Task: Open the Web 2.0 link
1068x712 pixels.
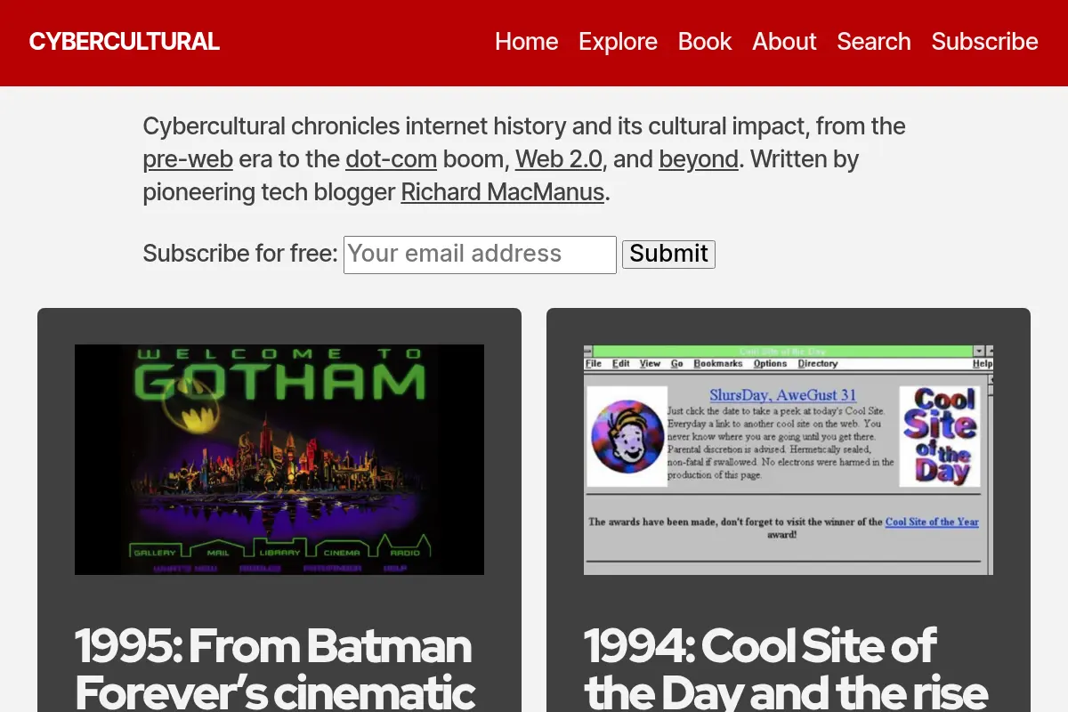Action: tap(559, 159)
